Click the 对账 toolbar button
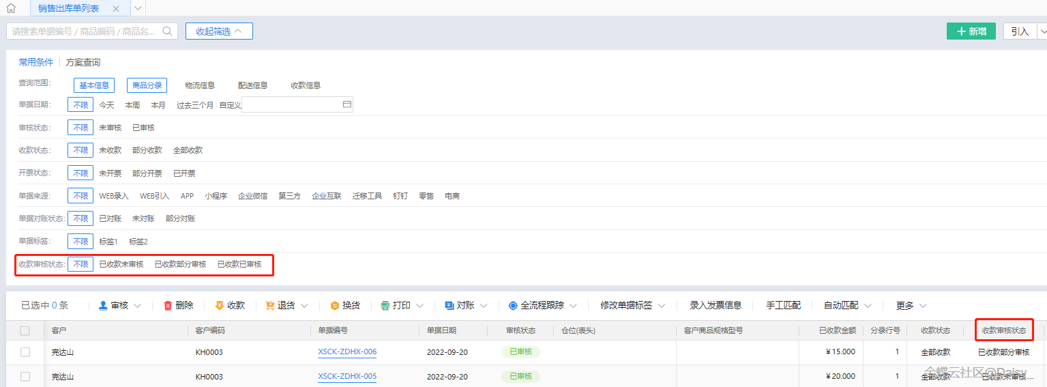Viewport: 1047px width, 387px height. coord(460,305)
